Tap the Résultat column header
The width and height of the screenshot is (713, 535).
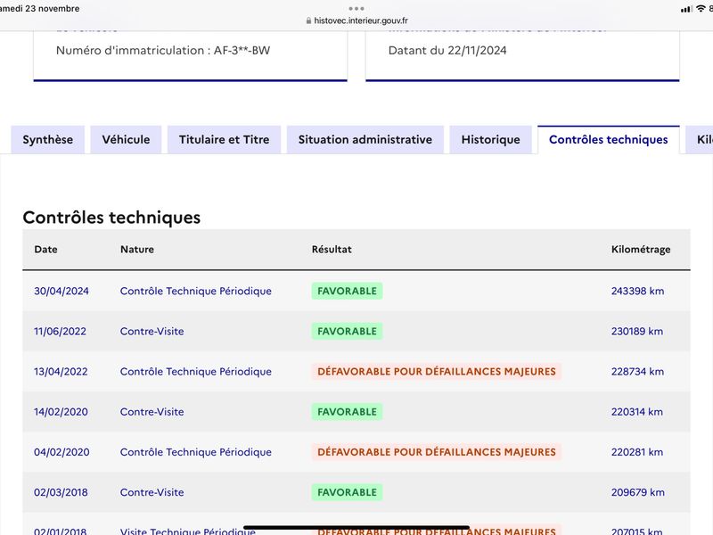click(x=332, y=250)
